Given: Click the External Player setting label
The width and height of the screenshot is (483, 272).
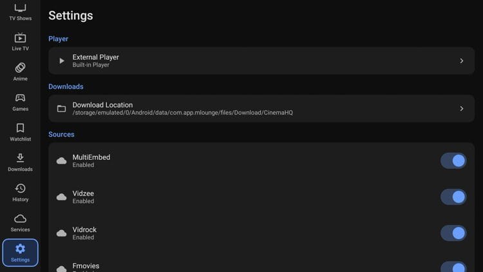Looking at the screenshot, I should tap(95, 57).
